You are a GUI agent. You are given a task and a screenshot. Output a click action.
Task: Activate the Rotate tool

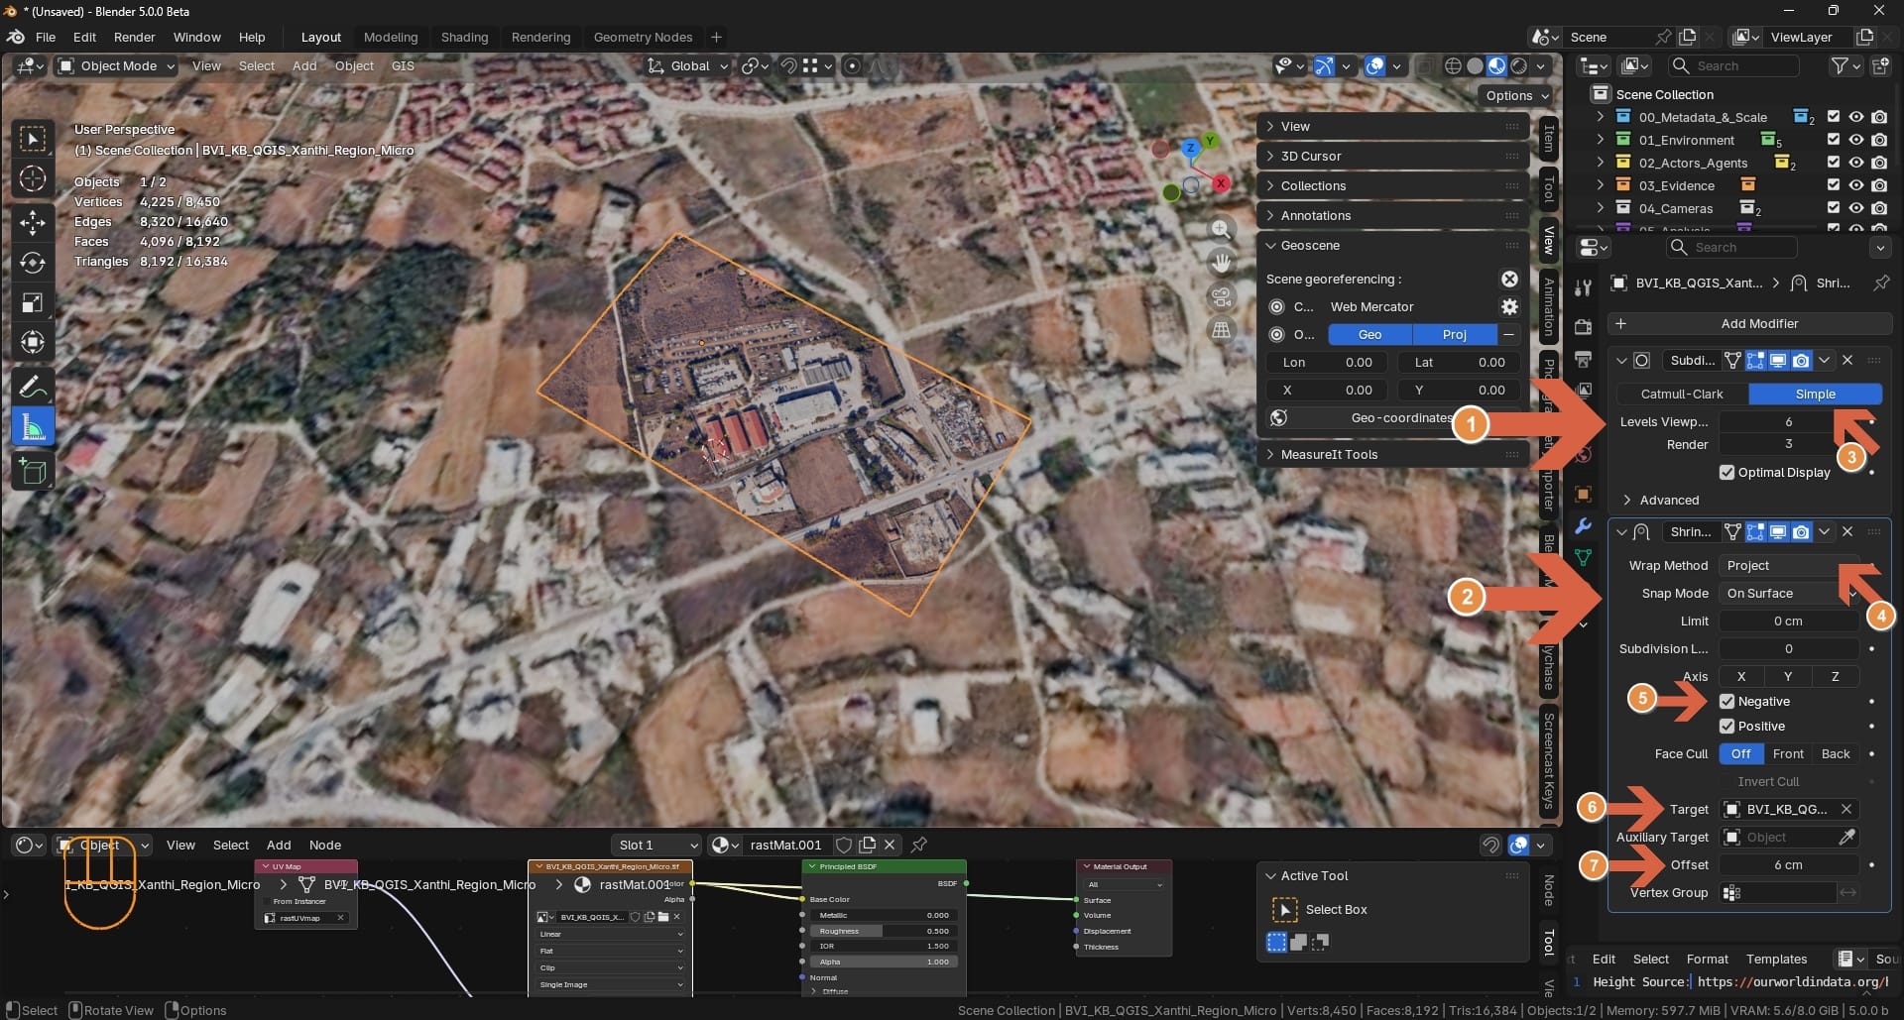pos(33,263)
